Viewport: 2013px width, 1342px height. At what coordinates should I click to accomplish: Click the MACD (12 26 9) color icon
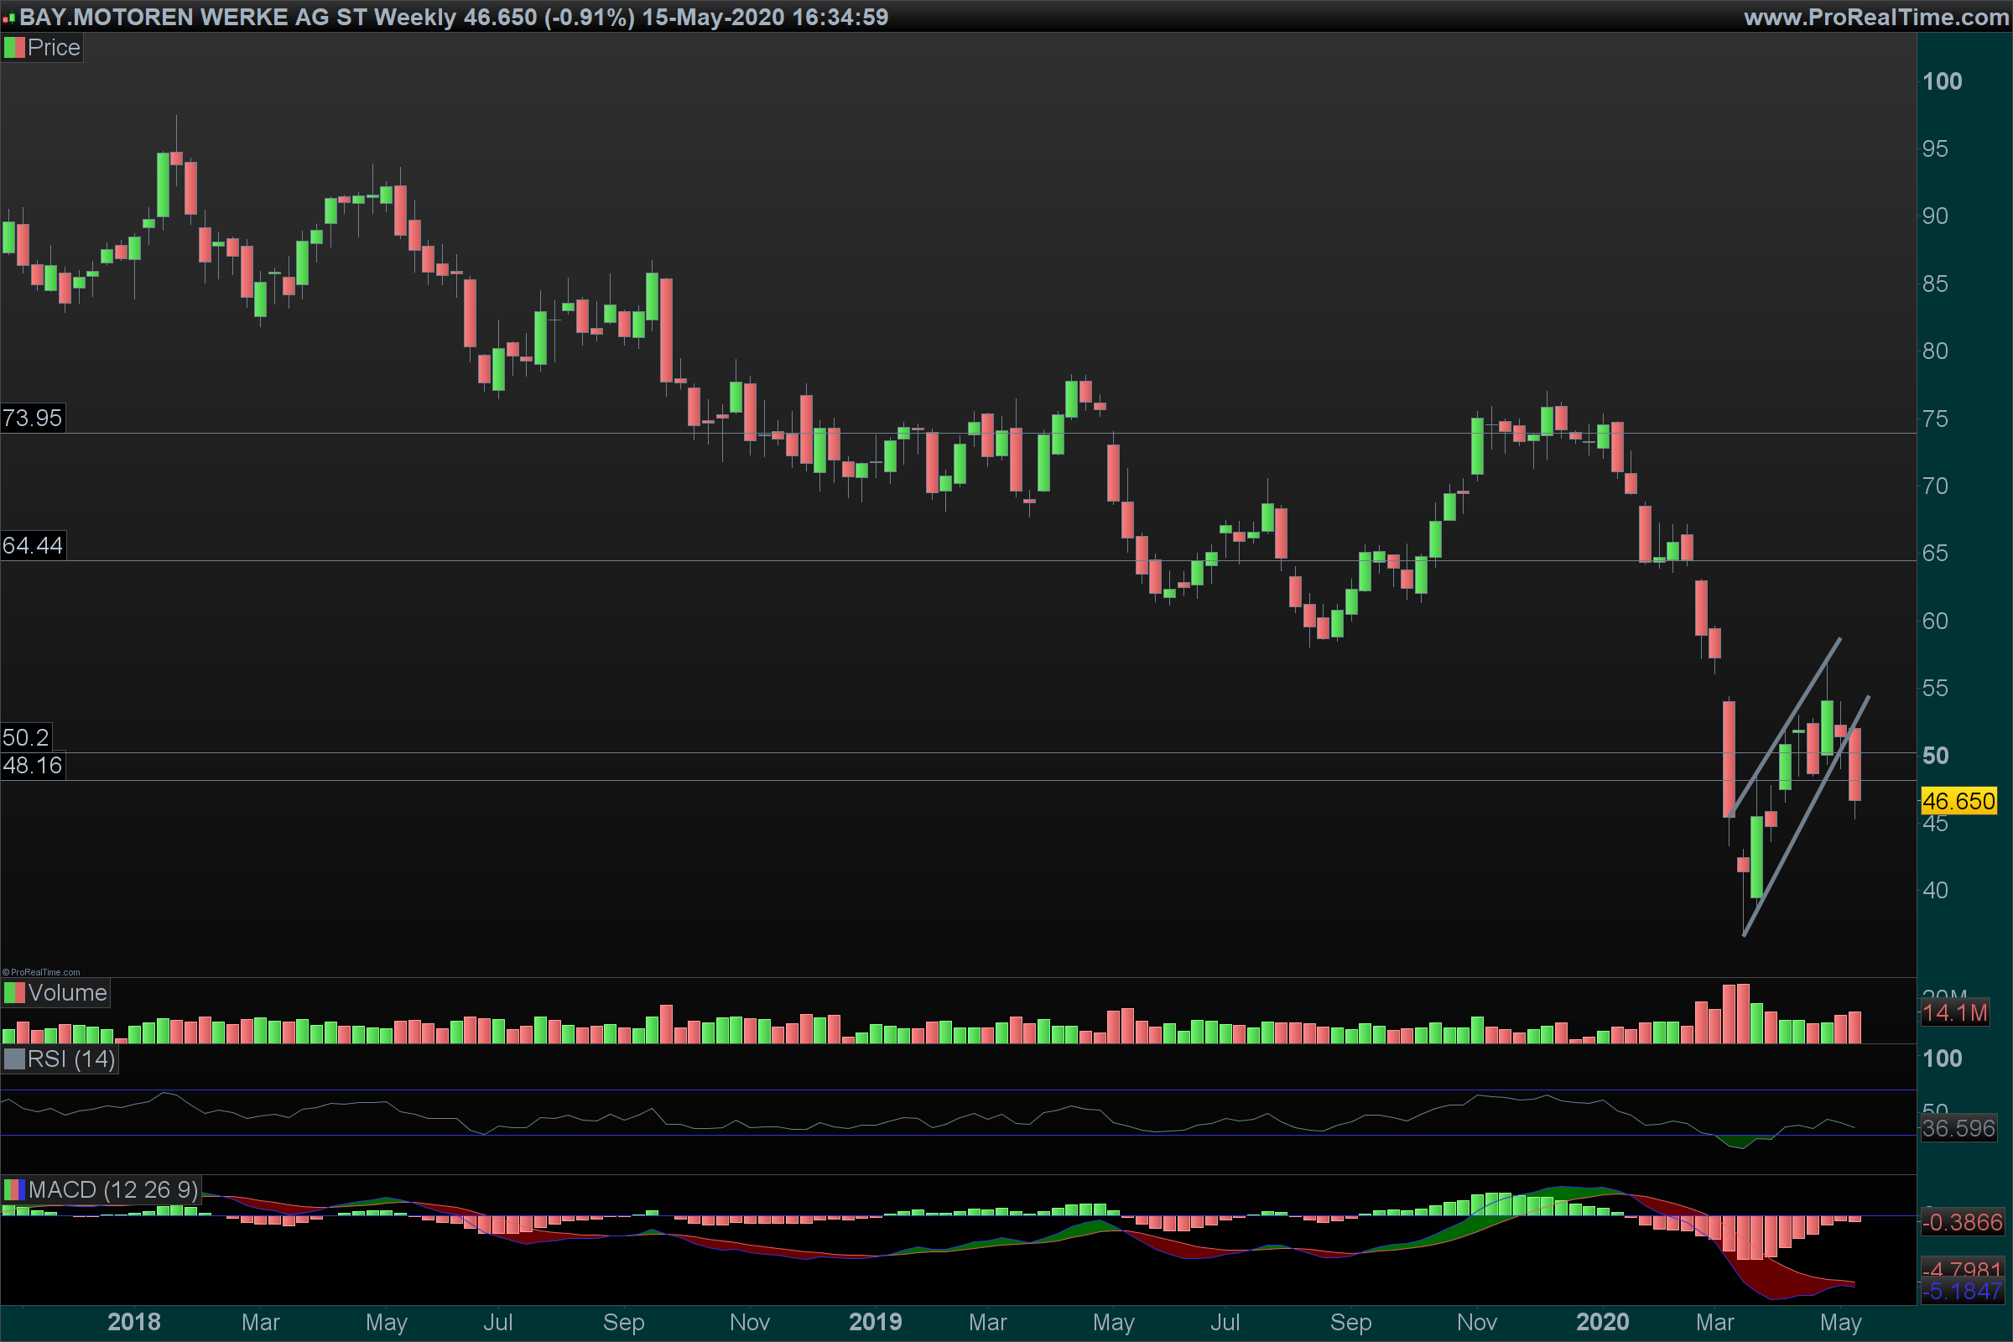point(13,1189)
